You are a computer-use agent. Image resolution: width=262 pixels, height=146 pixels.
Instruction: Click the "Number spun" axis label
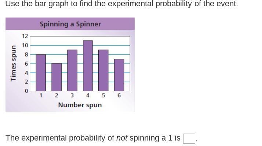pyautogui.click(x=80, y=105)
